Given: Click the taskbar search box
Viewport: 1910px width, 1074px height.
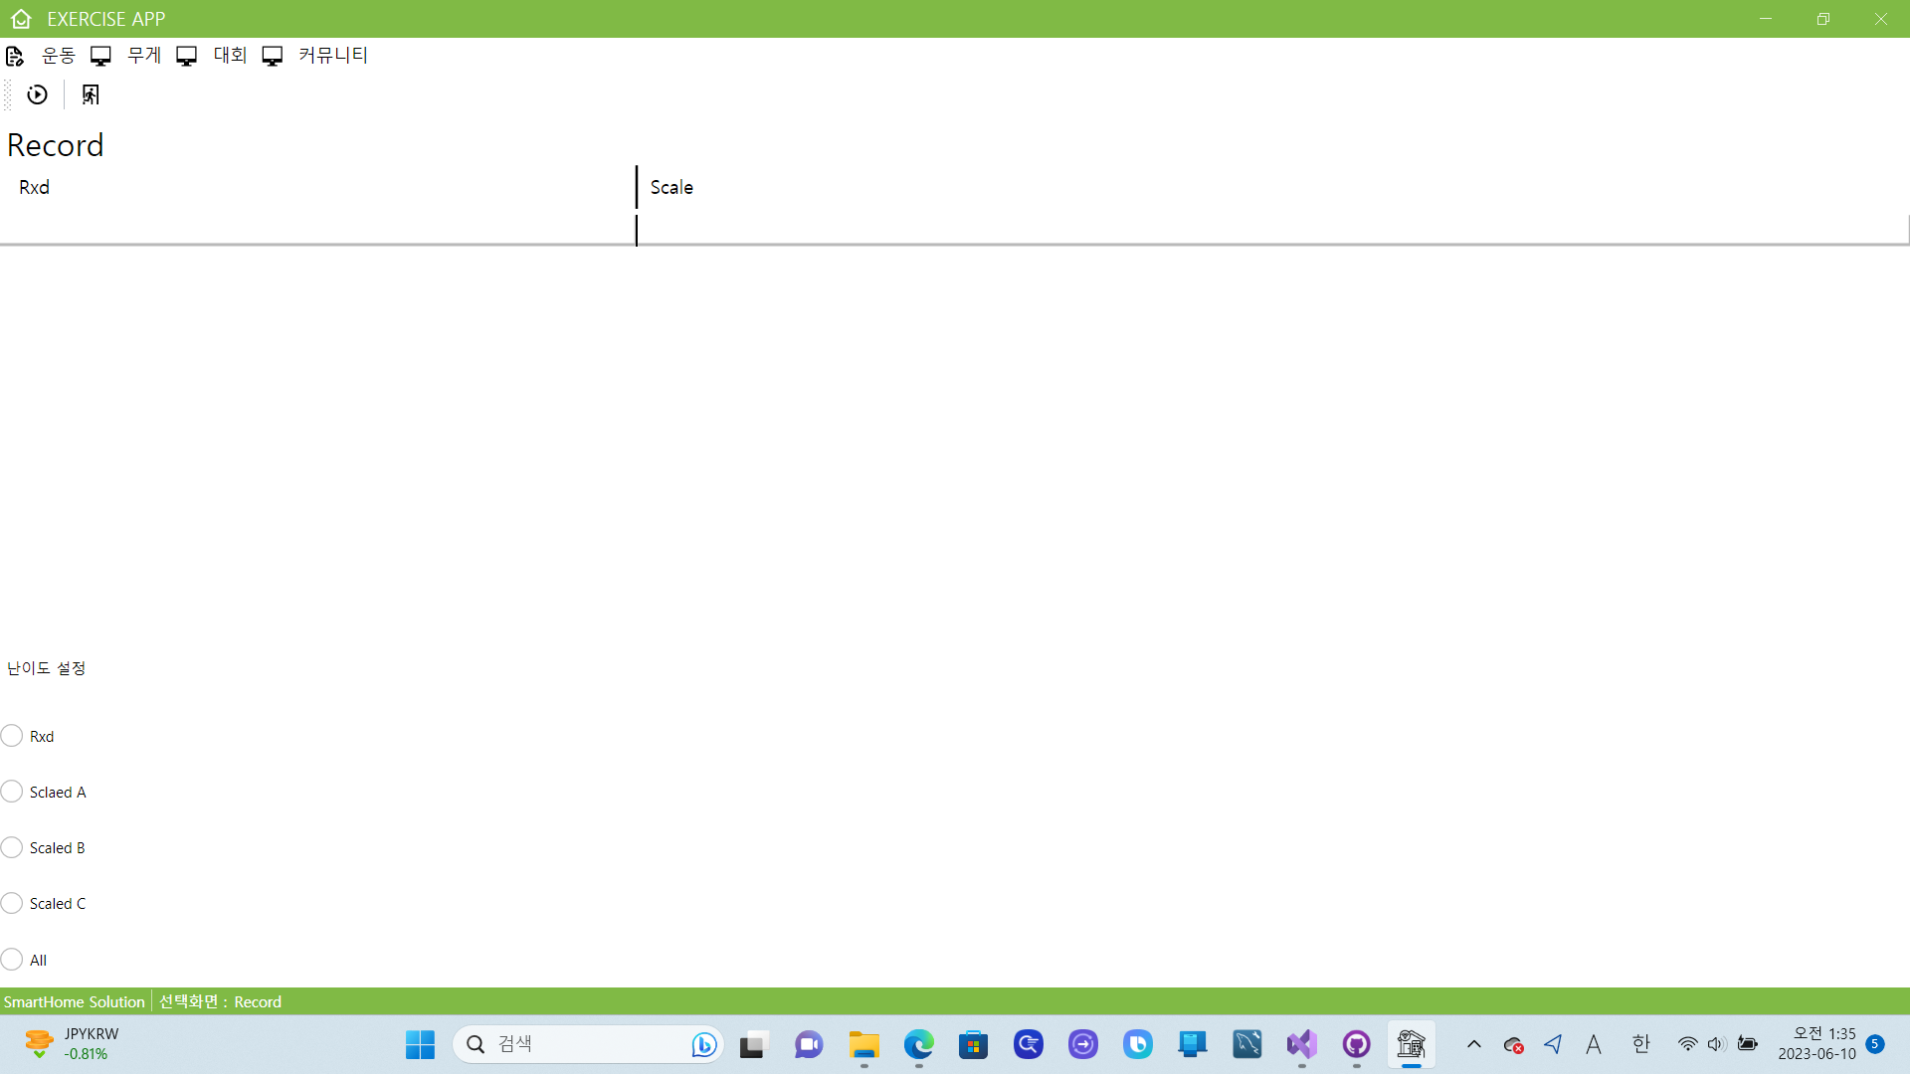Looking at the screenshot, I should click(587, 1044).
